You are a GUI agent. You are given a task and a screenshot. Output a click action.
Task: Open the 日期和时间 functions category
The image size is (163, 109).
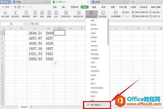pos(66,14)
